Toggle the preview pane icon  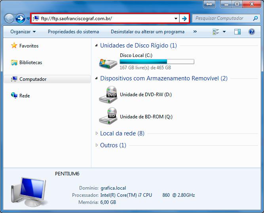tap(237, 32)
